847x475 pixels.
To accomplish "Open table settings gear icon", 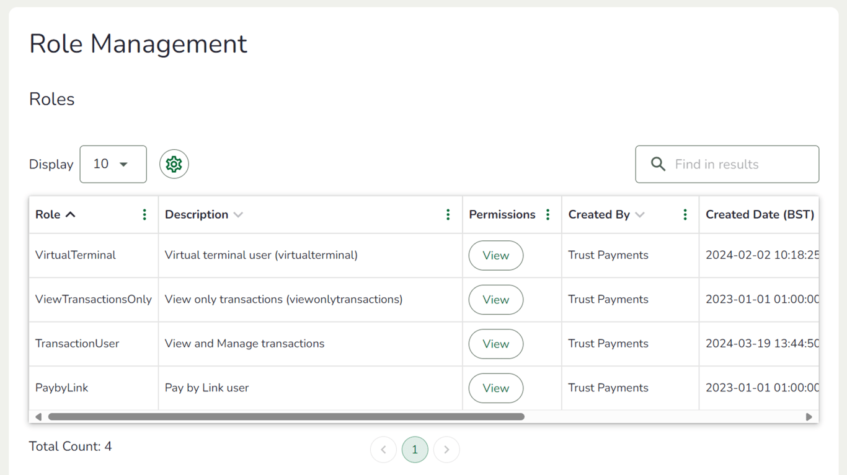I will [174, 164].
